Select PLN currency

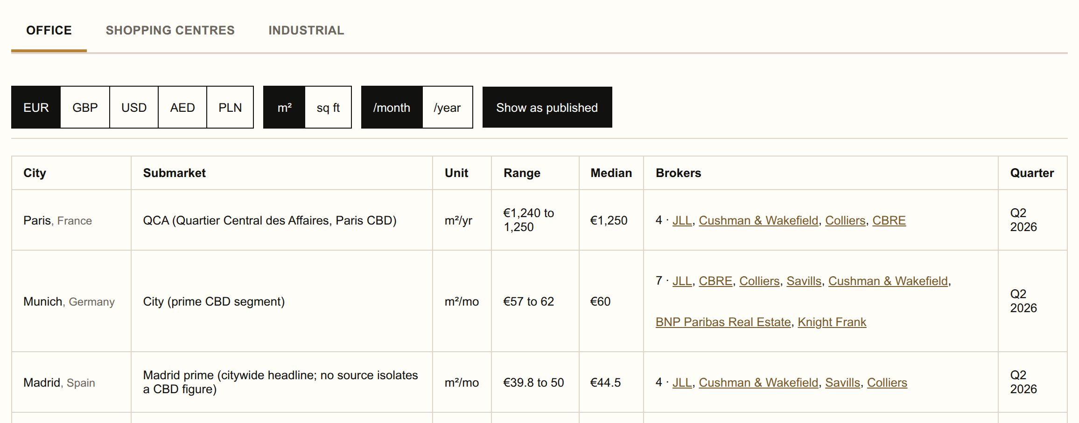(230, 107)
